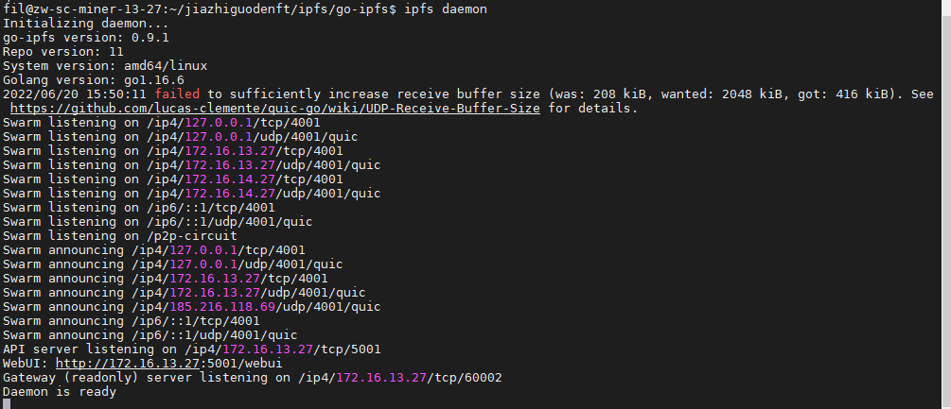Click the 185.216.118.69 public IP address
This screenshot has width=951, height=409.
click(222, 306)
